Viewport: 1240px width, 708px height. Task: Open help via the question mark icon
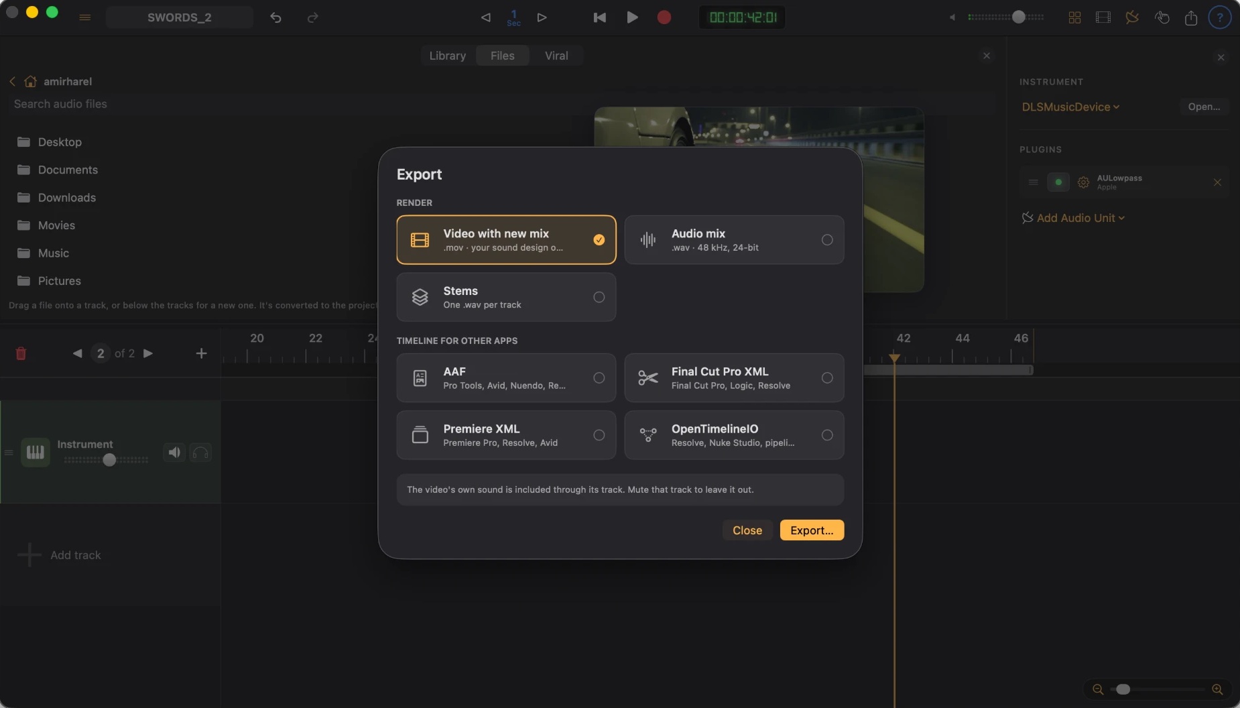[x=1220, y=17]
